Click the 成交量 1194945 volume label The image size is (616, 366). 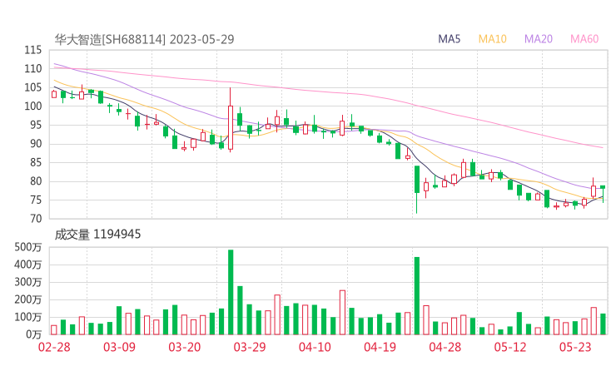97,234
